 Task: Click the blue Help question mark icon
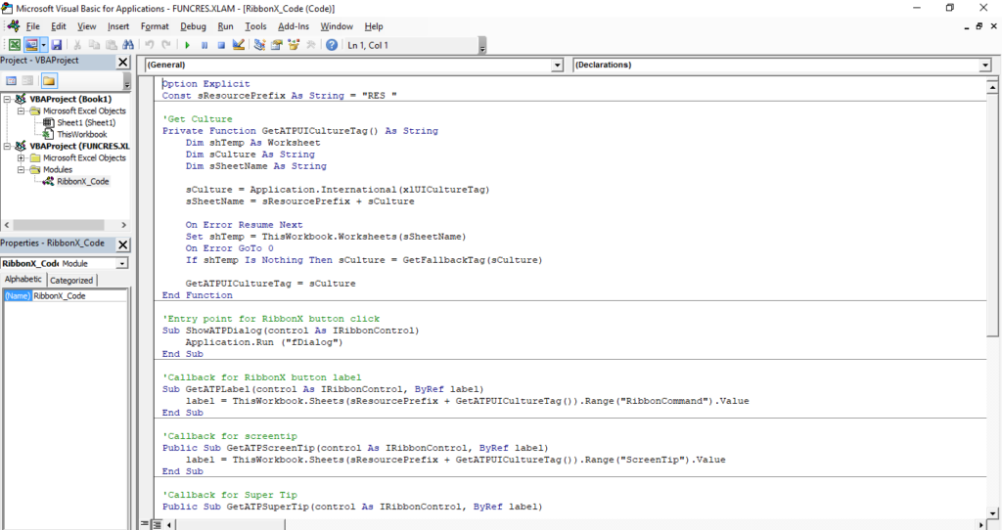(x=332, y=45)
